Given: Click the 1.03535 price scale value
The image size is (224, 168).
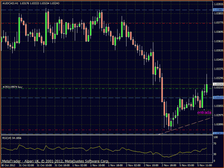Looking at the screenshot, I should (218, 51).
